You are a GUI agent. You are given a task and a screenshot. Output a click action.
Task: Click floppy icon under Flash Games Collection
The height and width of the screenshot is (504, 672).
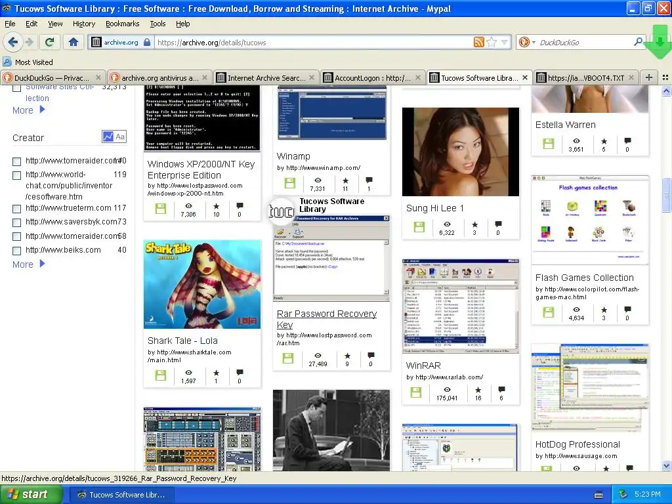(x=548, y=312)
